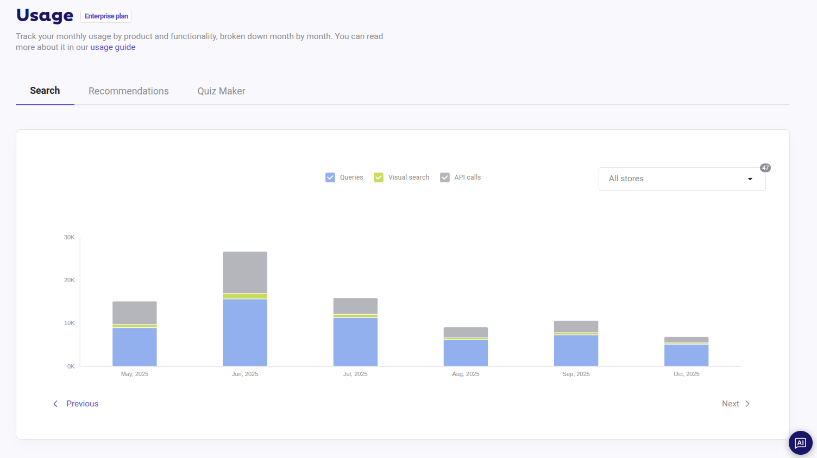Open the Quiz Maker tab
This screenshot has width=817, height=458.
[221, 91]
